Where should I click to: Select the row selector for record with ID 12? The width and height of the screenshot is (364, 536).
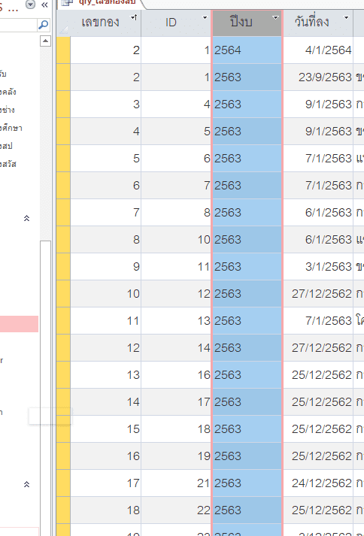click(x=64, y=294)
